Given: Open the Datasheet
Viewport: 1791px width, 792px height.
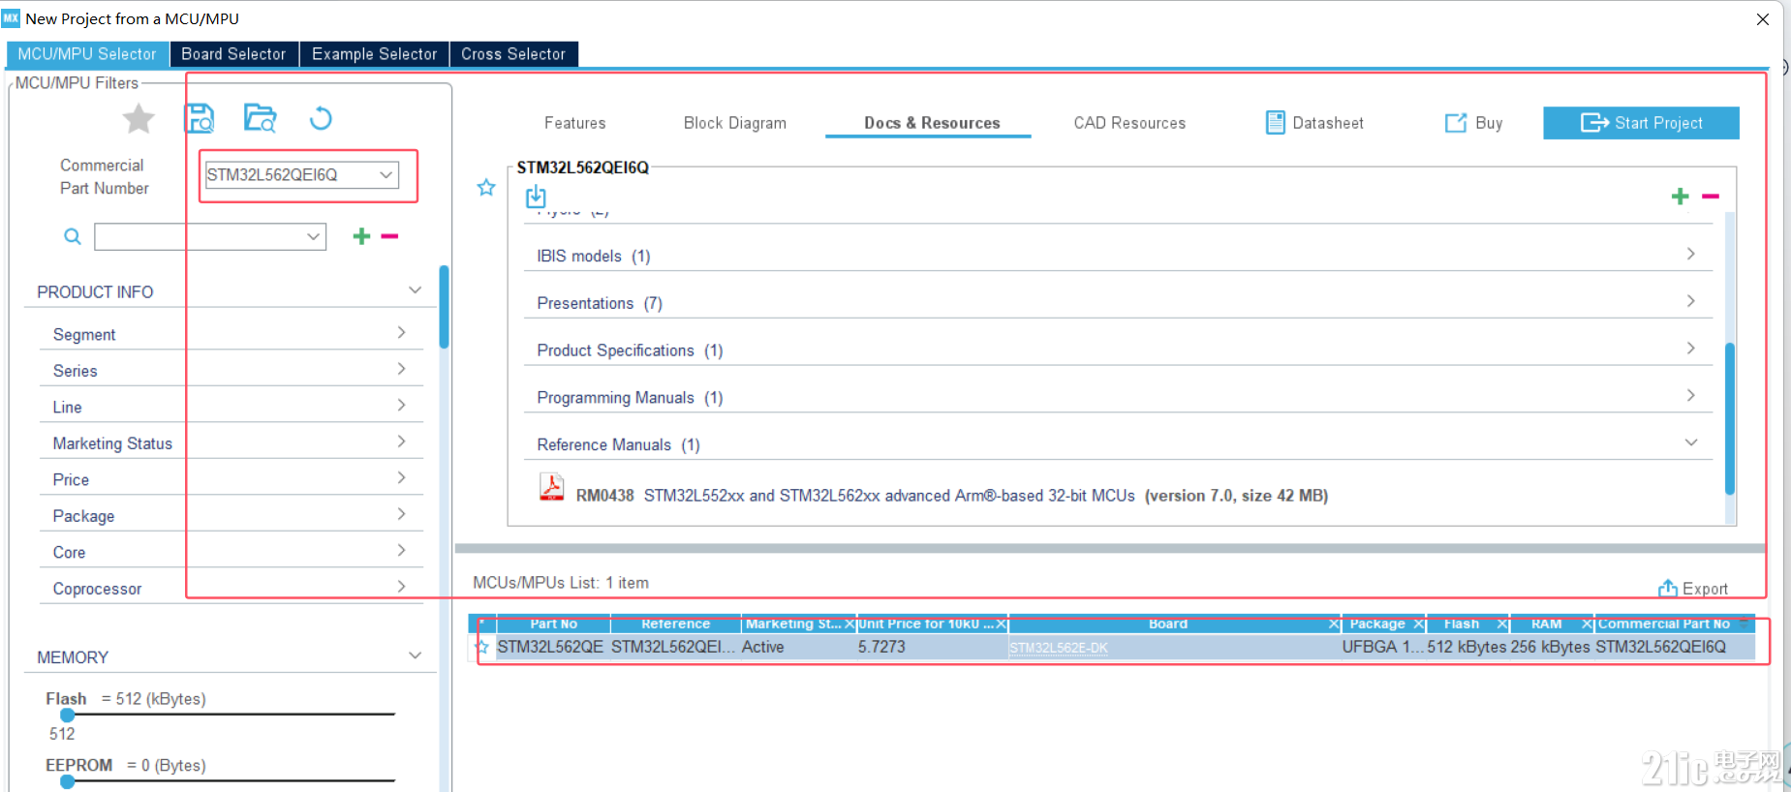Looking at the screenshot, I should (1314, 123).
